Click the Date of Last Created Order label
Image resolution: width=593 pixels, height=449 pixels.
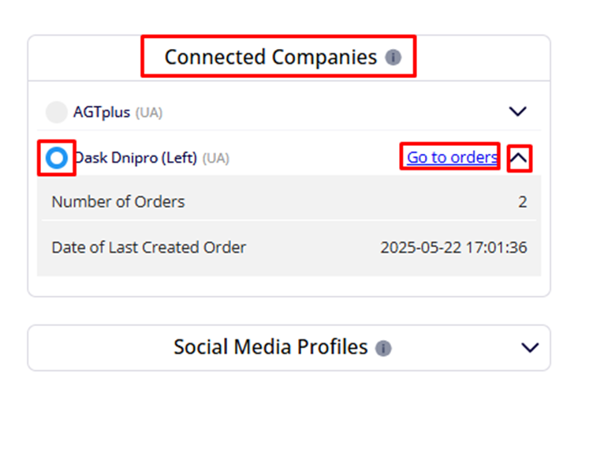[148, 247]
